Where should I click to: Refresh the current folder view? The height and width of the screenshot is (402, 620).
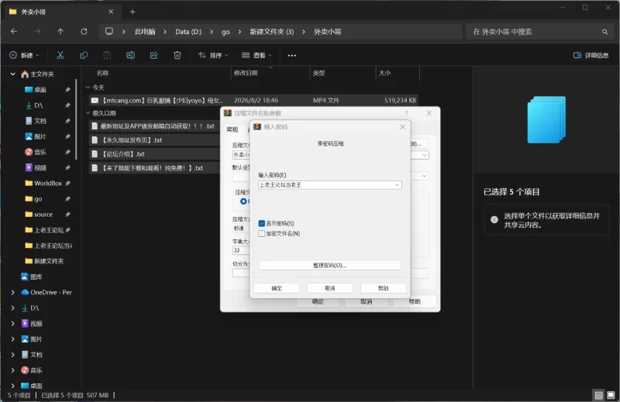tap(84, 31)
